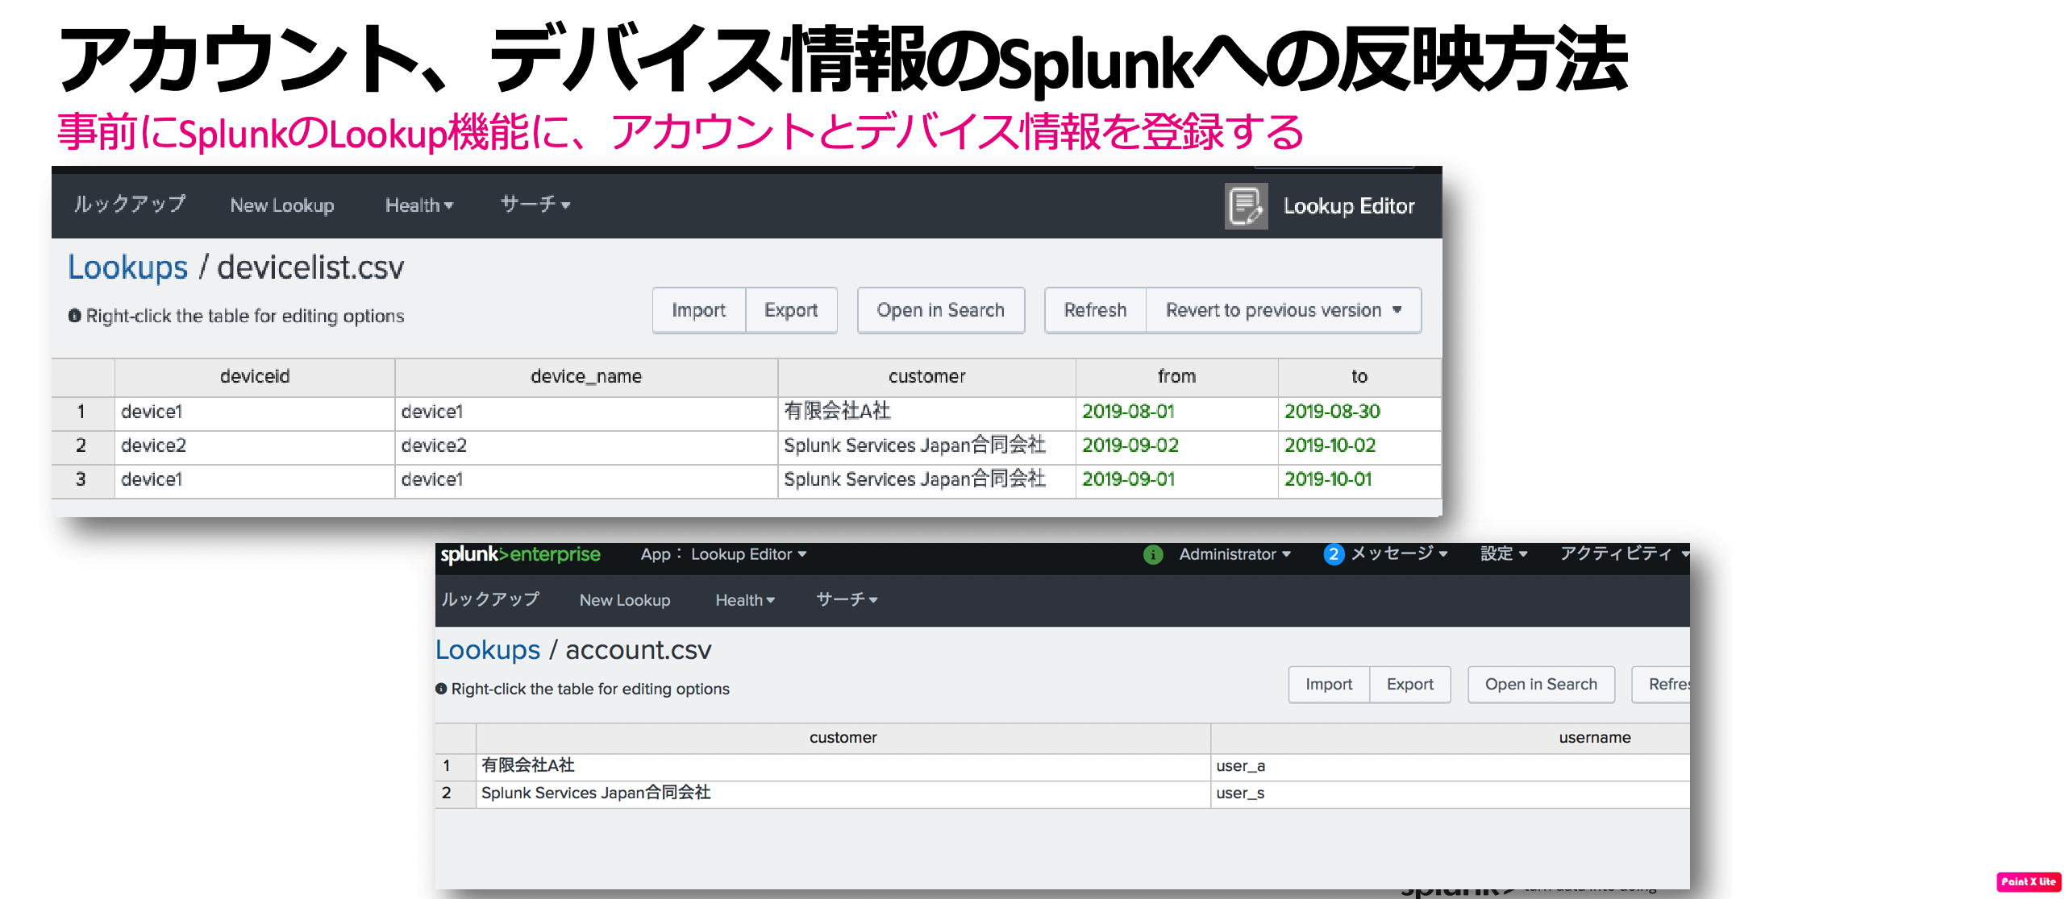Screen dimensions: 2069x899
Task: Click the Paint X lite badge
Action: coord(2029,881)
